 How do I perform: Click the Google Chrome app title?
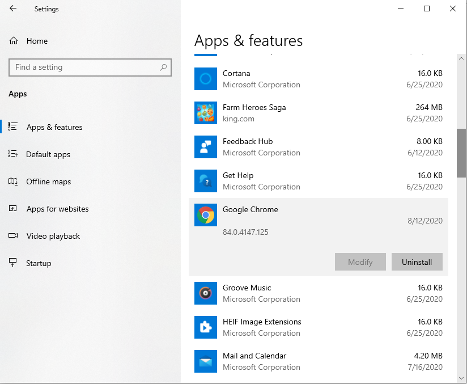[x=251, y=209]
